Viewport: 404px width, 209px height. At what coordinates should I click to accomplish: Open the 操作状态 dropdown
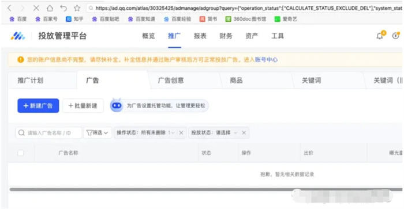146,132
